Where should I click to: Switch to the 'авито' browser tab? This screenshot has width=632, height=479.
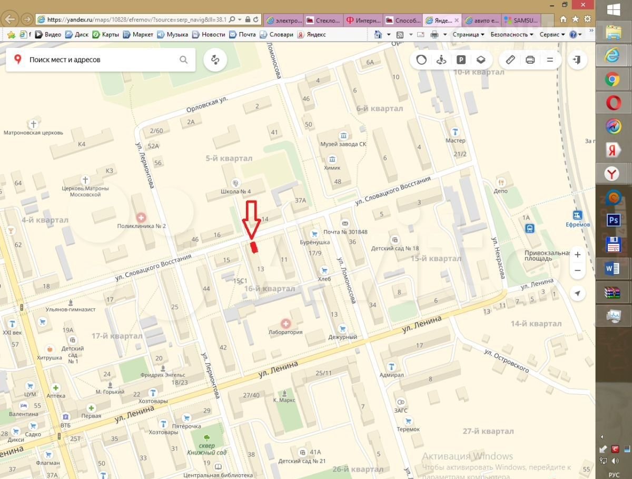(482, 21)
